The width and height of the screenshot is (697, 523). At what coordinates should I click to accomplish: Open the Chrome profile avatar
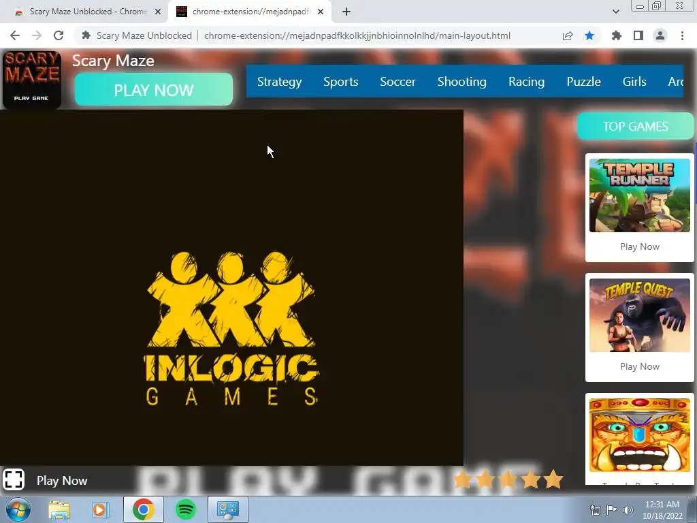coord(660,35)
